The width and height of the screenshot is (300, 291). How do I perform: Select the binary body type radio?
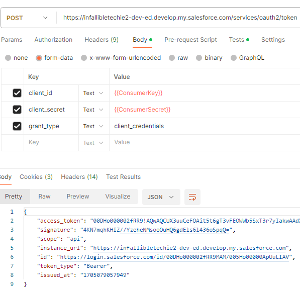(x=199, y=58)
